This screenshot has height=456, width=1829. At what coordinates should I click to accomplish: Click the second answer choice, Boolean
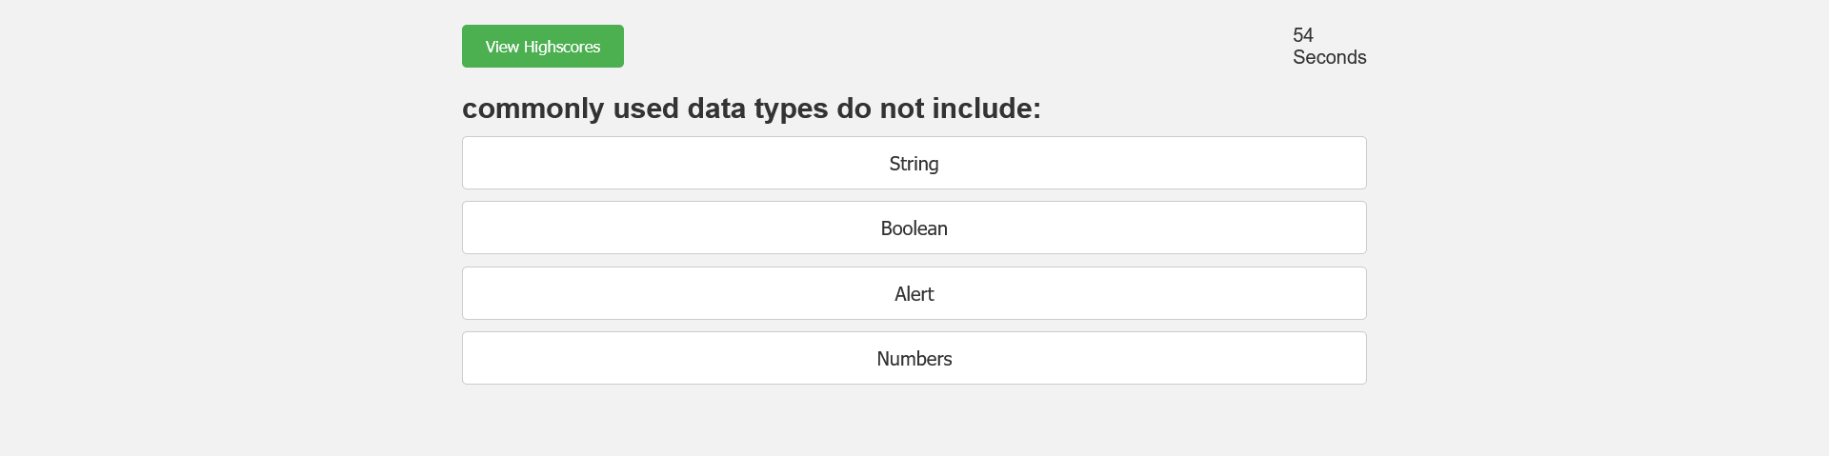[914, 228]
